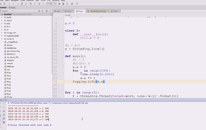Select the classtest project root

click(x=8, y=14)
